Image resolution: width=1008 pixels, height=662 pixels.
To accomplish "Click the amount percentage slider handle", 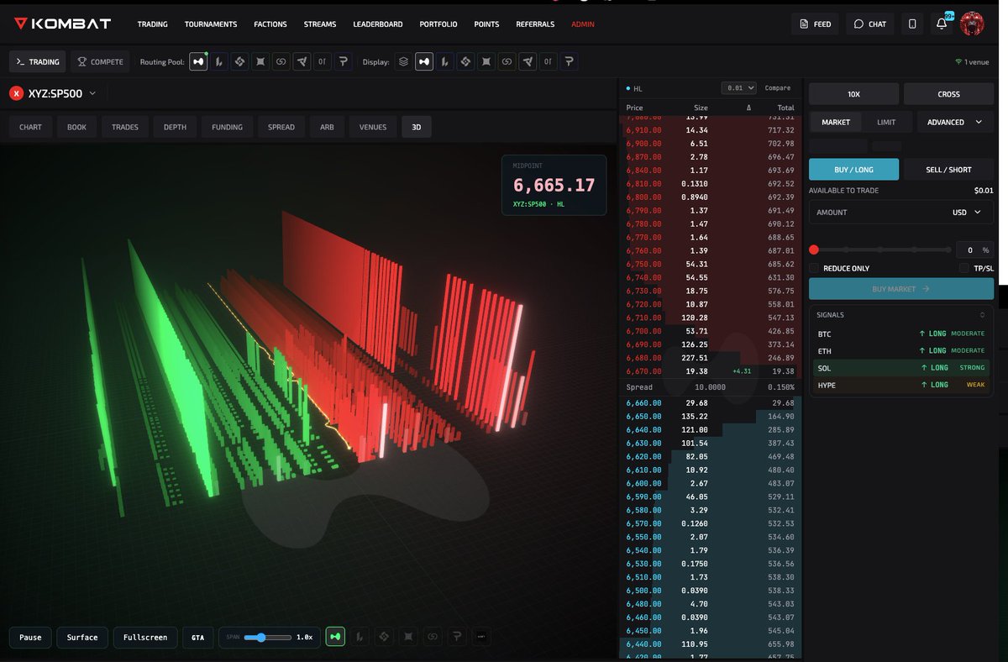I will (x=814, y=250).
